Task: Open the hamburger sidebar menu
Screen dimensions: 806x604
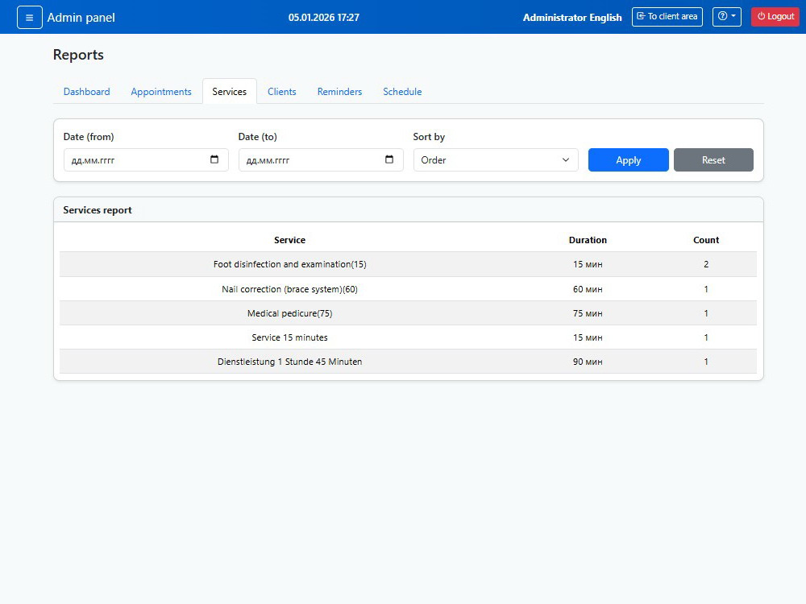Action: [x=29, y=18]
